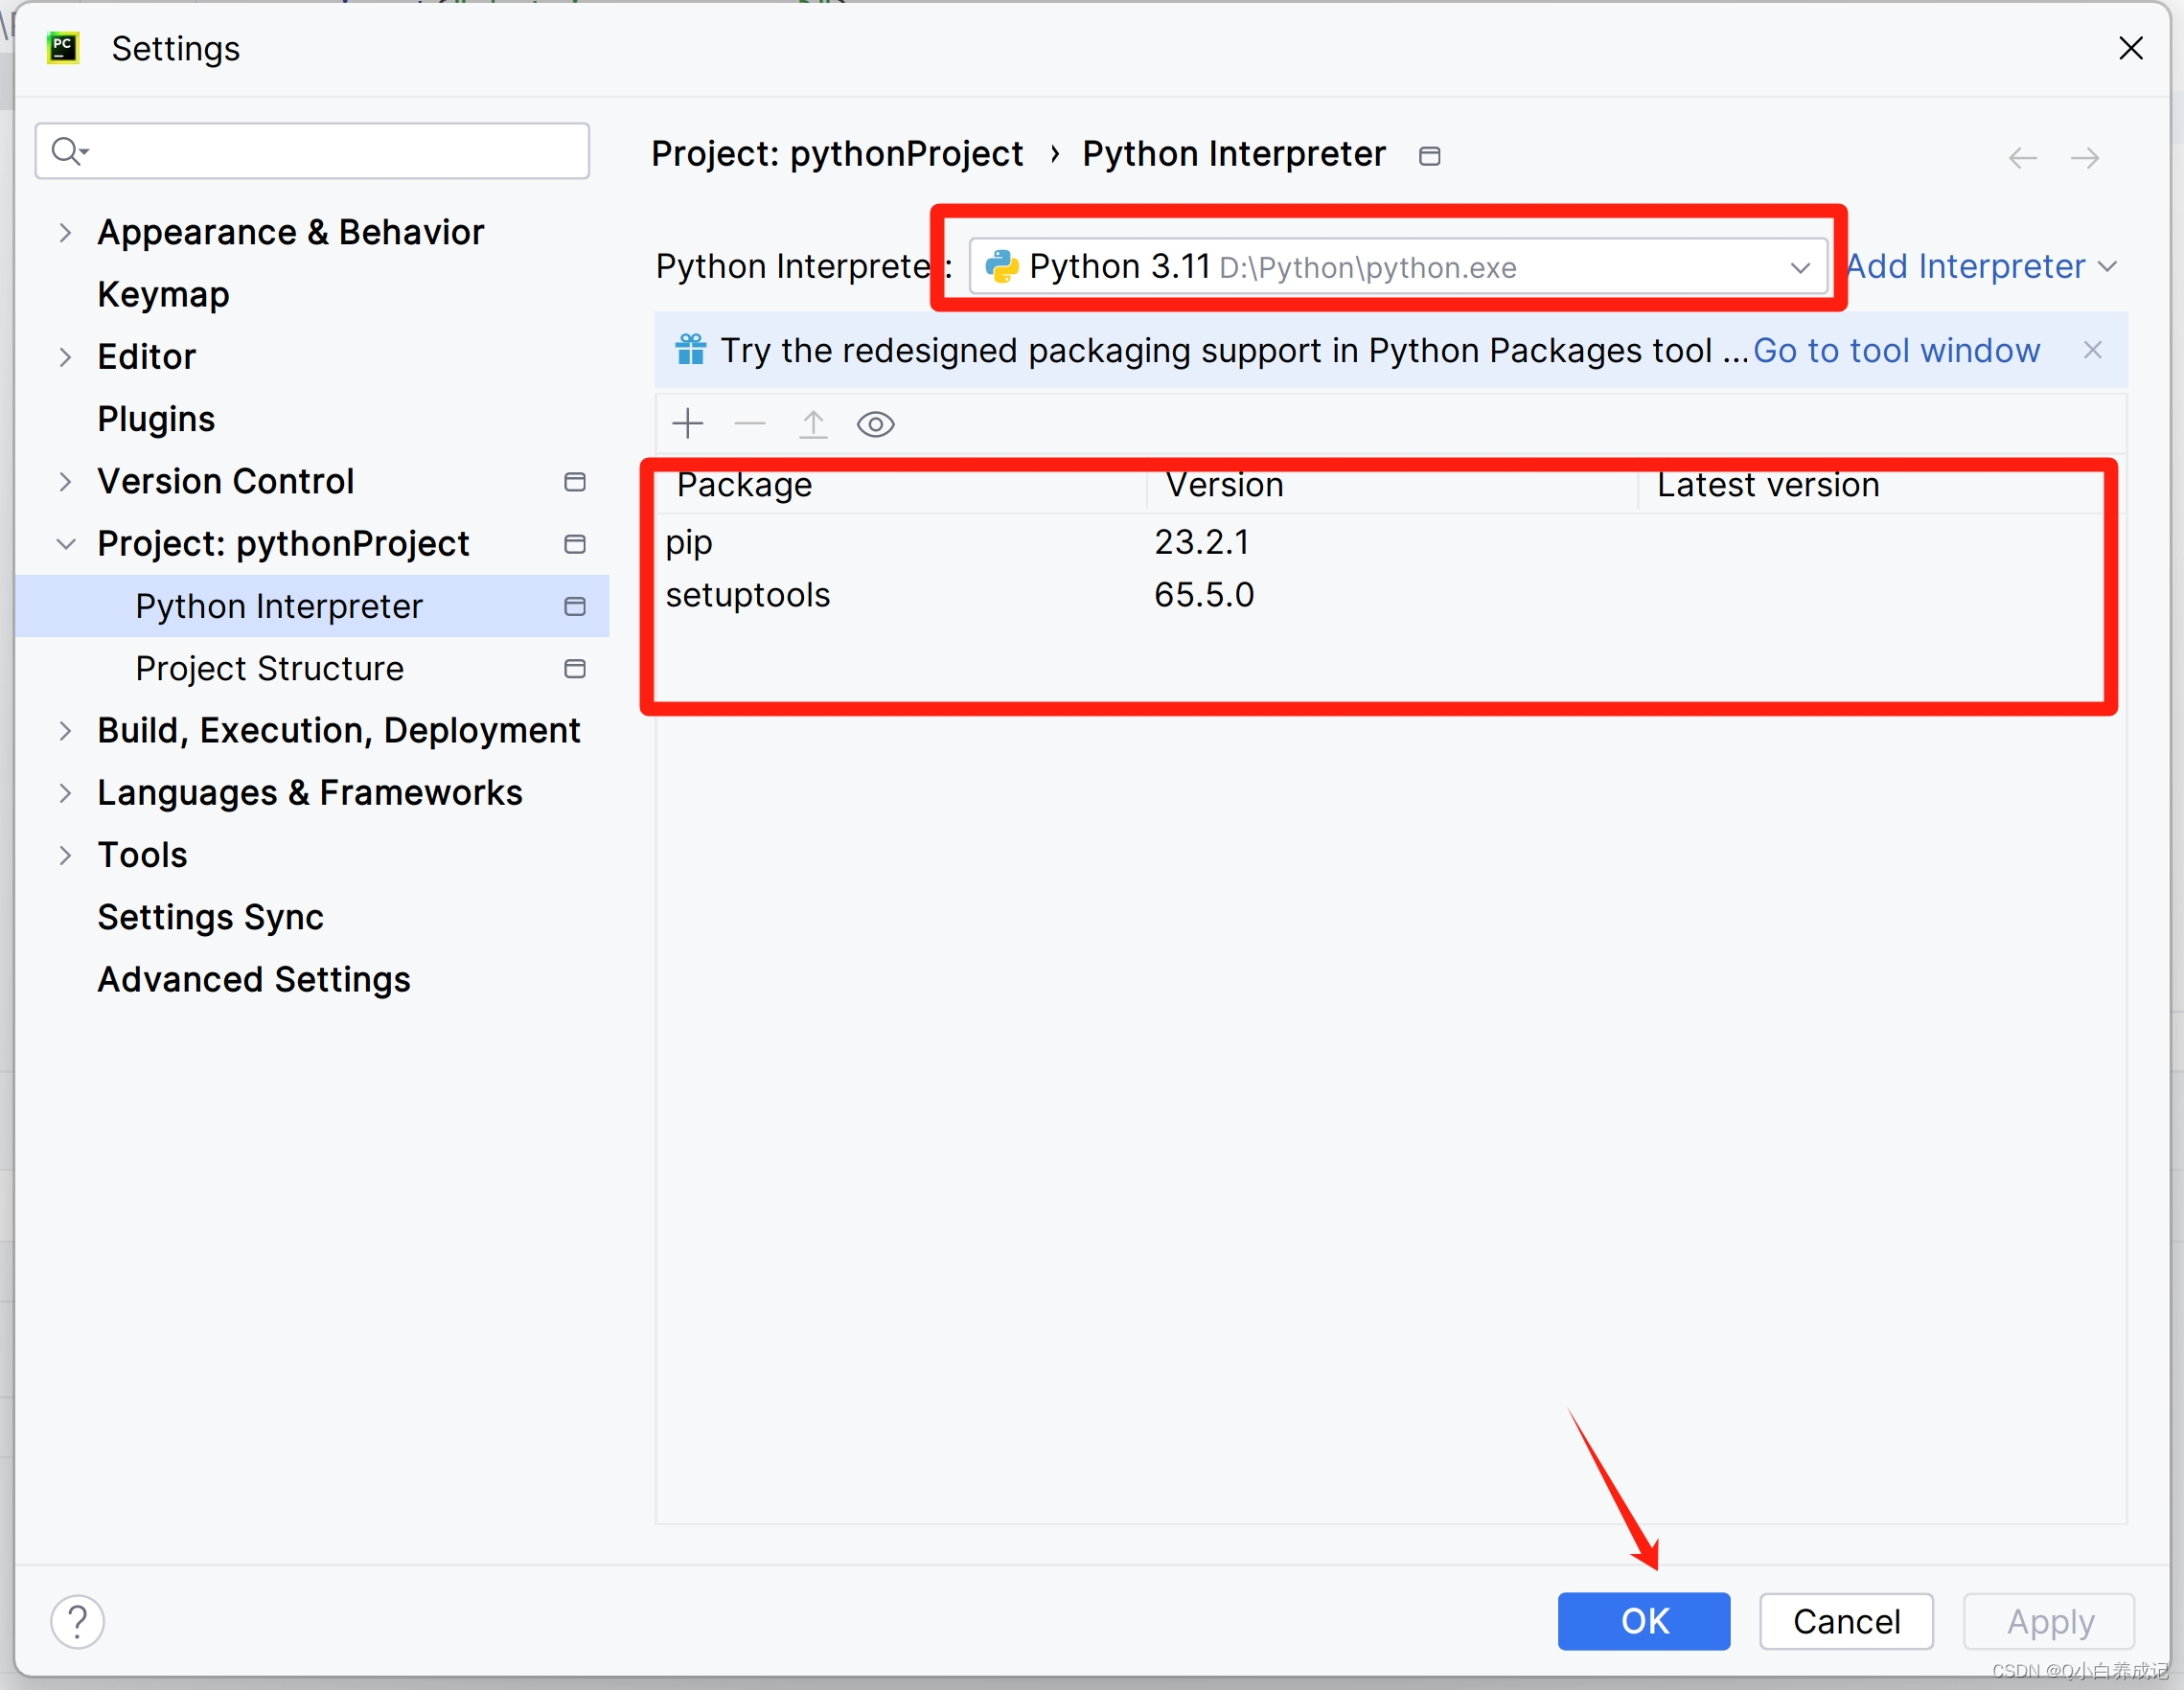Click the Go to tool window link
This screenshot has height=1690, width=2184.
pyautogui.click(x=1896, y=350)
